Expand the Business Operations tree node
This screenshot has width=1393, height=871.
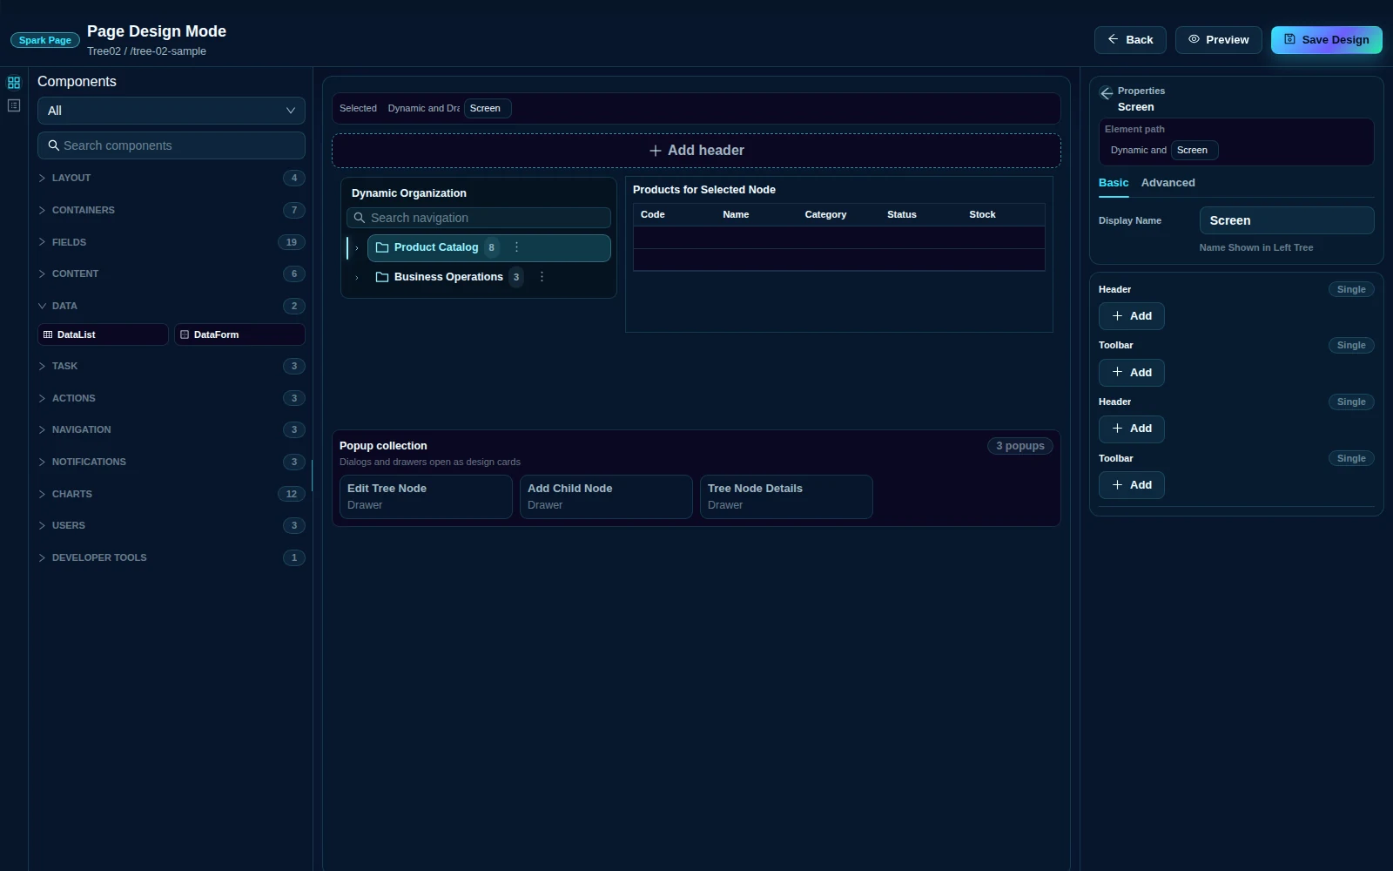pyautogui.click(x=357, y=278)
